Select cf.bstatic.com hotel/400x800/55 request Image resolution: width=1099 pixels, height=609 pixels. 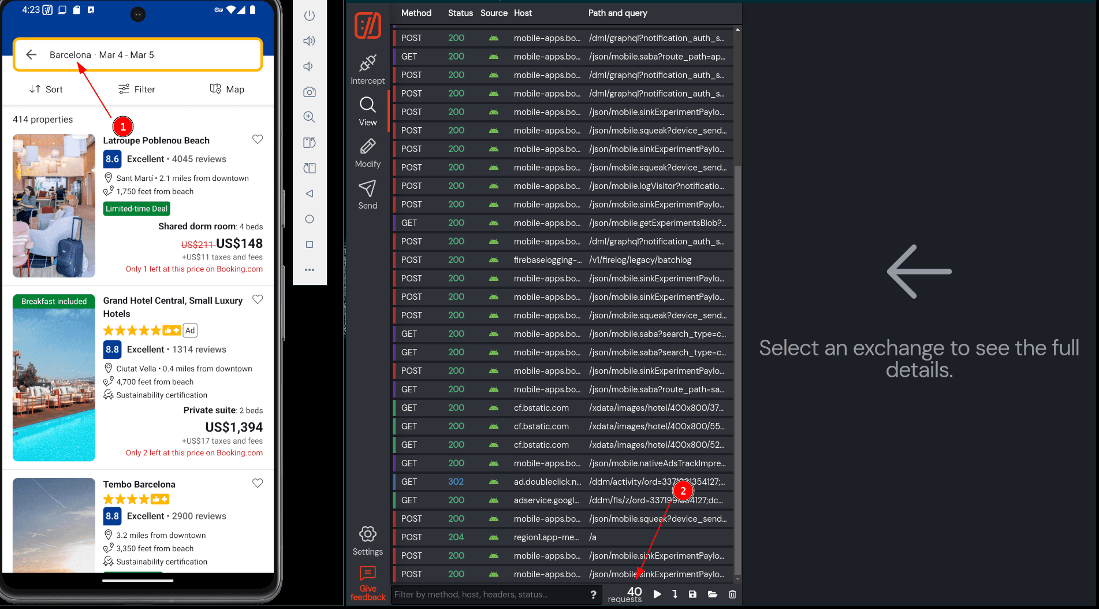click(563, 426)
